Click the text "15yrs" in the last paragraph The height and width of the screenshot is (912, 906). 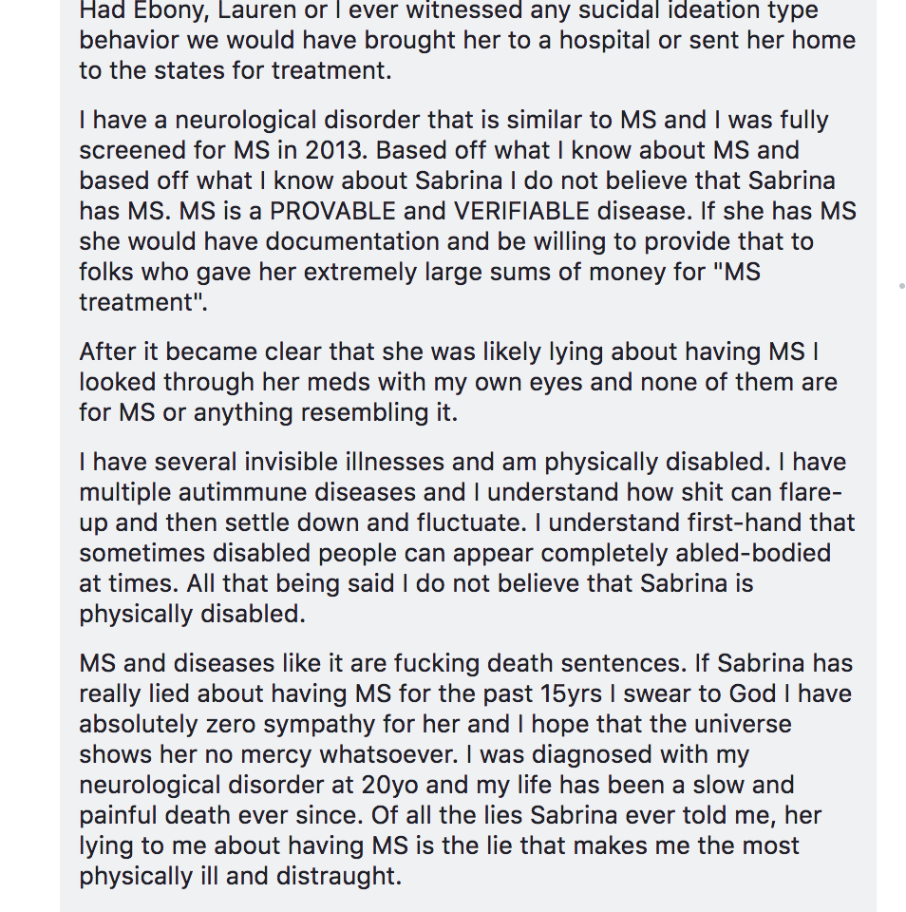click(567, 693)
